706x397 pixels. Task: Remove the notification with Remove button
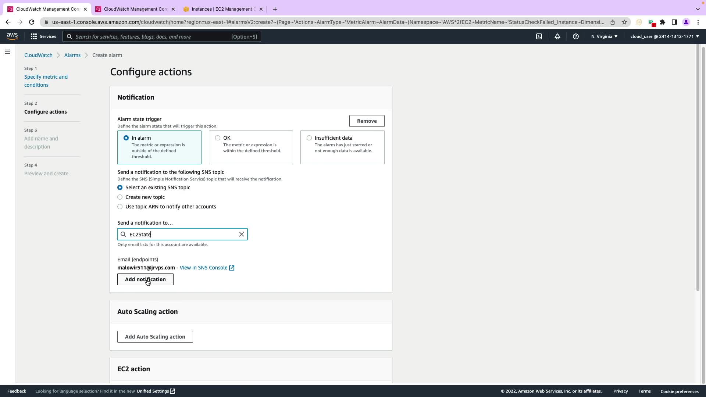[x=367, y=121]
